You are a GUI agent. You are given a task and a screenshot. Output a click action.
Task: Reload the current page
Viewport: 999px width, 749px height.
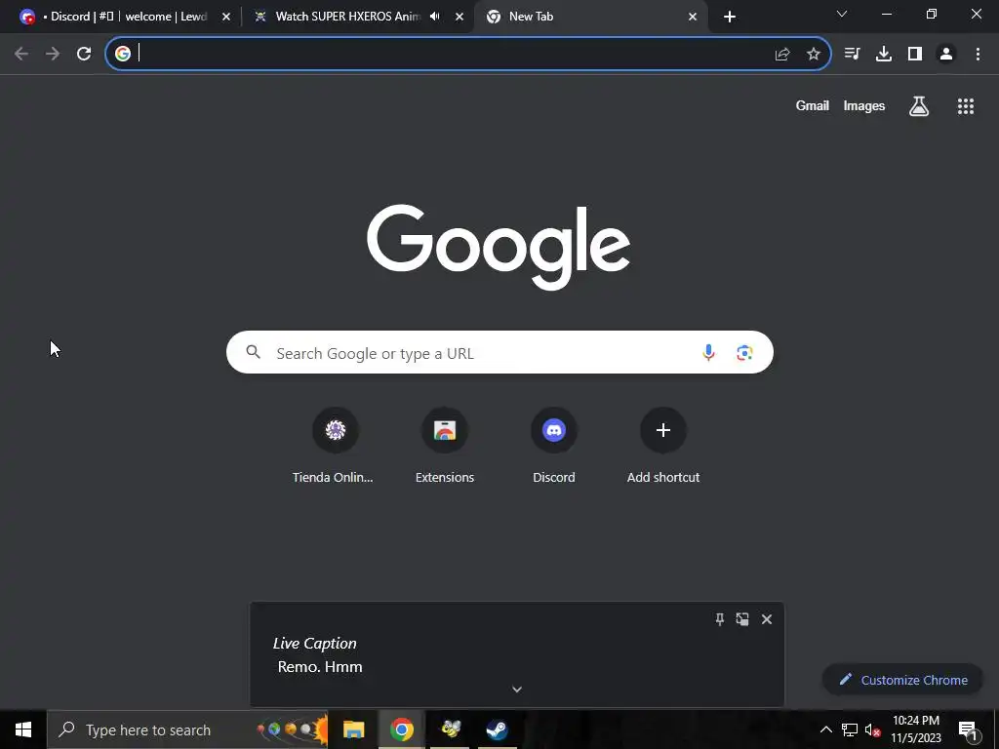[x=84, y=54]
